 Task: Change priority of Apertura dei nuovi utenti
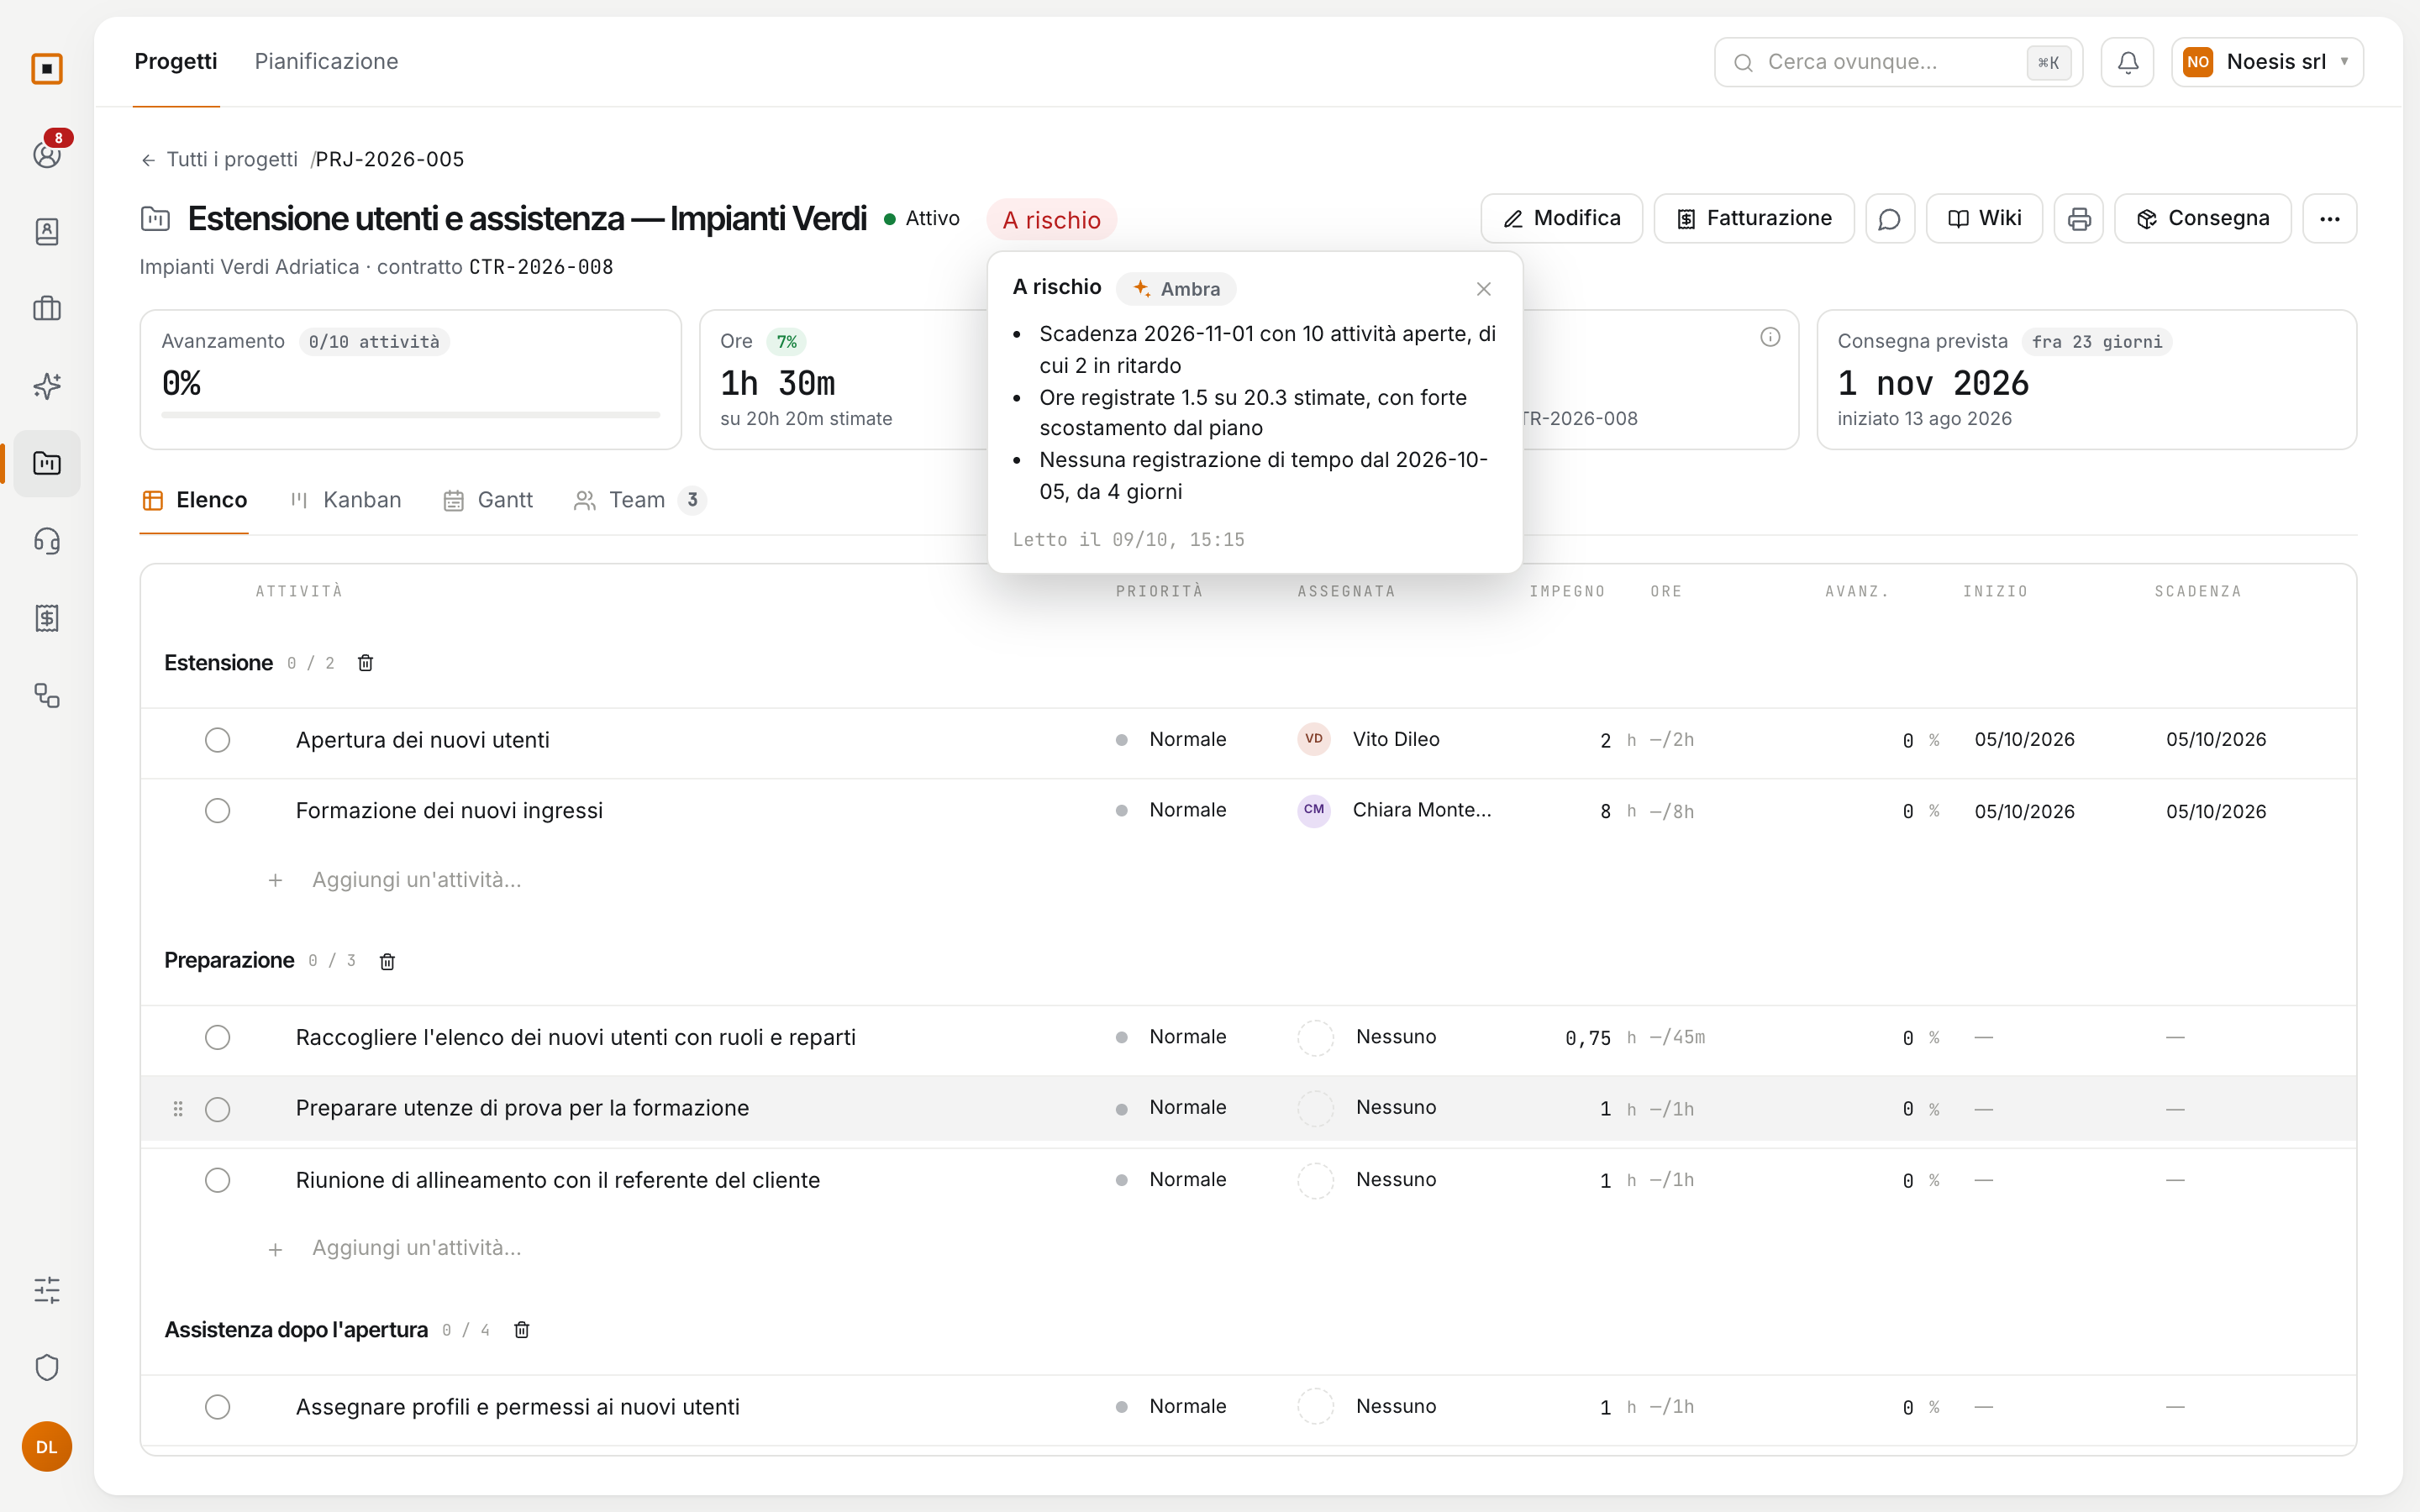[1171, 740]
